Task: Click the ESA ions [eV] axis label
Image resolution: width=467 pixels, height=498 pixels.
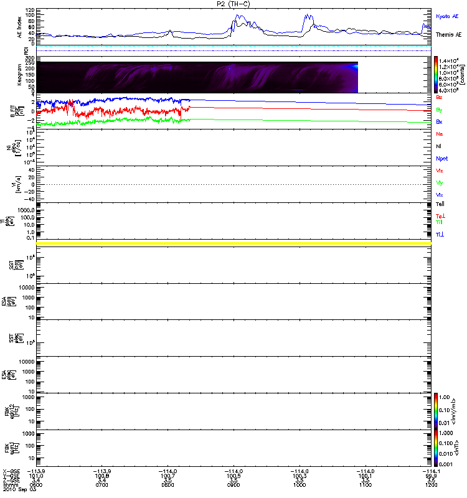Action: (9, 302)
